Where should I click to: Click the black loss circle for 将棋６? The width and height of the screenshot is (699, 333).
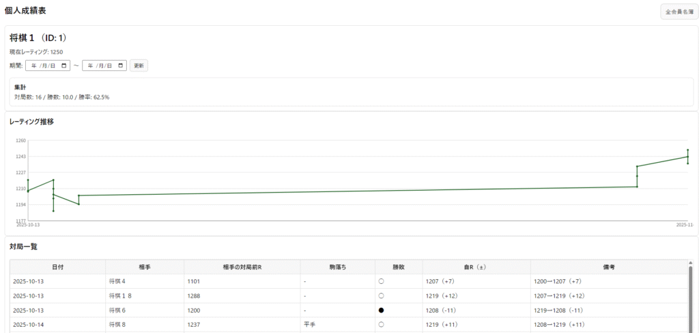[x=381, y=310]
